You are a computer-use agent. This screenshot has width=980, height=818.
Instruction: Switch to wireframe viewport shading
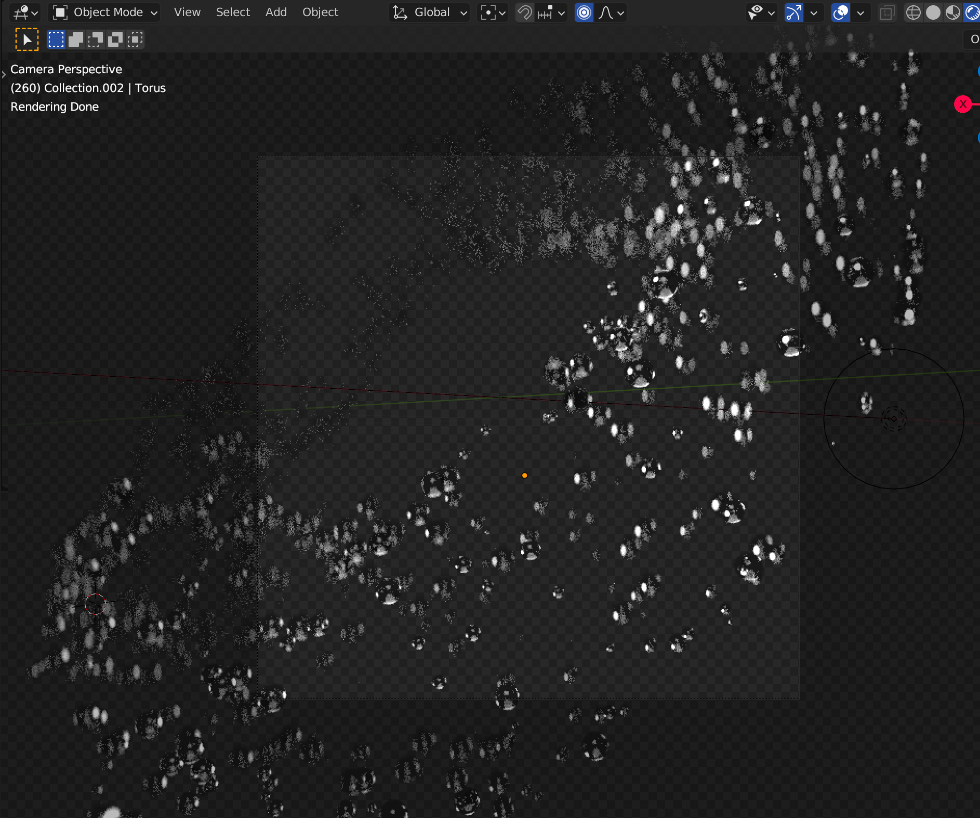[913, 12]
